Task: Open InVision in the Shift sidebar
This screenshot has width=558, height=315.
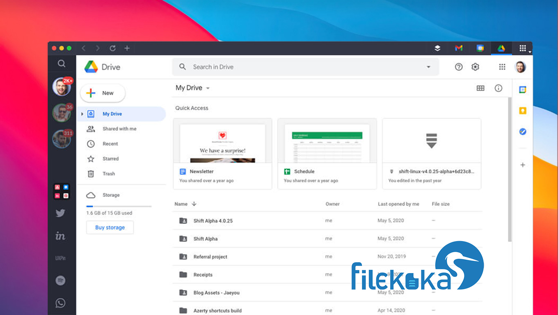Action: point(60,236)
